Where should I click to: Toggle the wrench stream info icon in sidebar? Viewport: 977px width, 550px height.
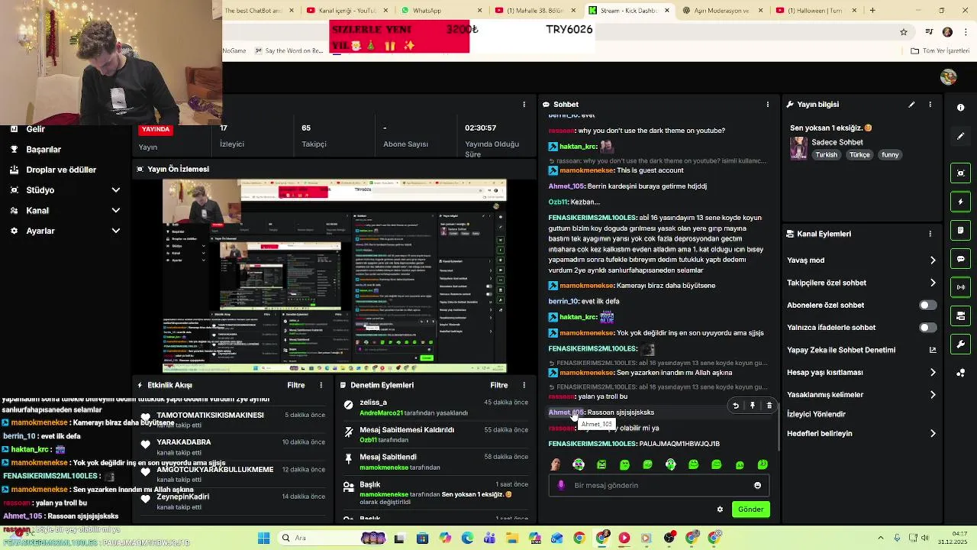[x=960, y=344]
